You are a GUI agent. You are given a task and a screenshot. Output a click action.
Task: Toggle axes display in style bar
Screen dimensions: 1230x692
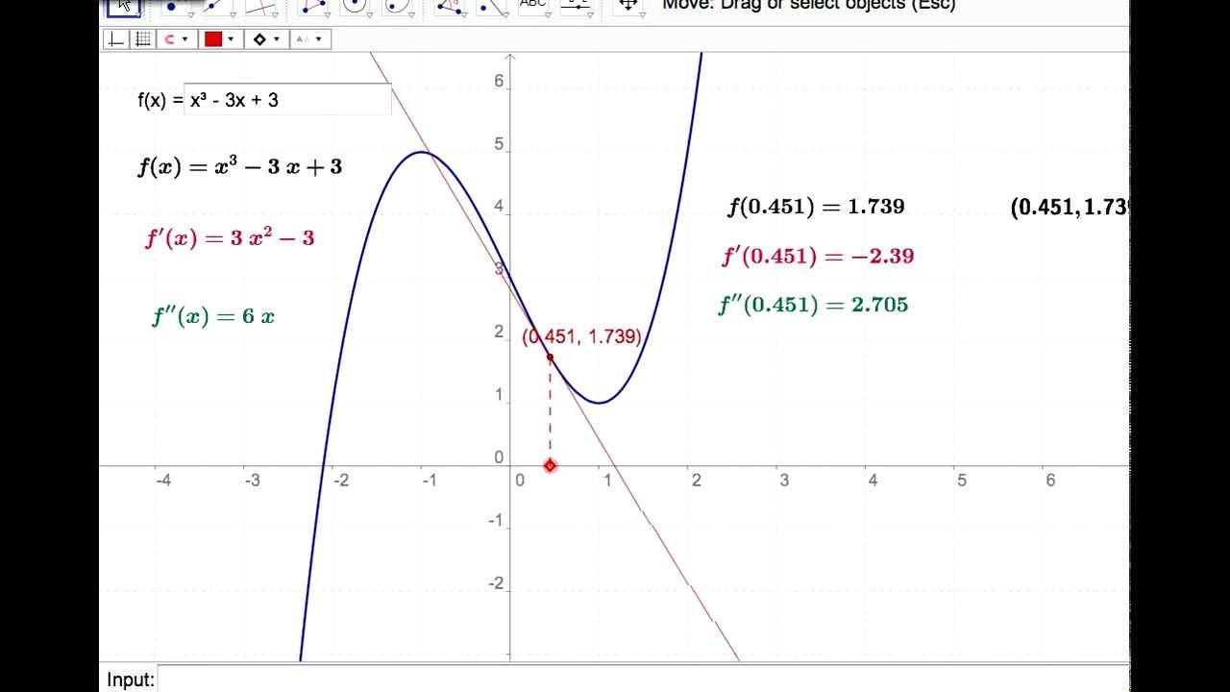coord(116,39)
